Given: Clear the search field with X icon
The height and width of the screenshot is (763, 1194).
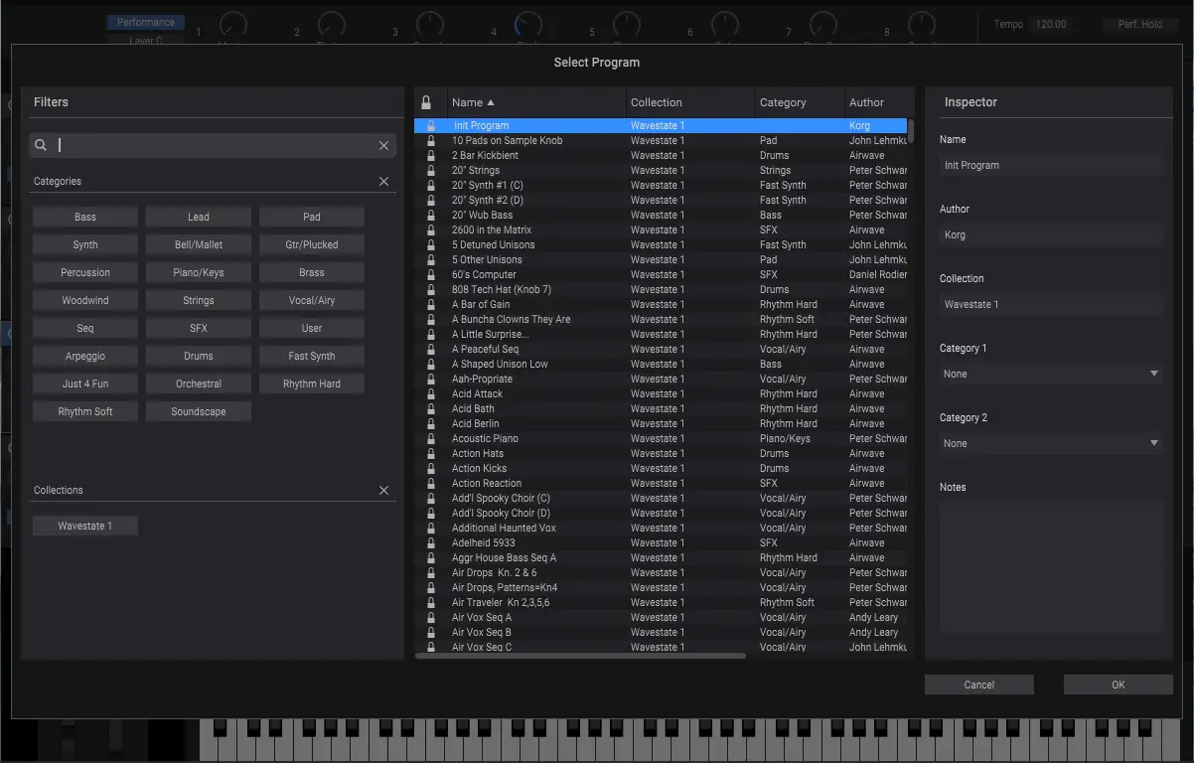Looking at the screenshot, I should point(383,145).
